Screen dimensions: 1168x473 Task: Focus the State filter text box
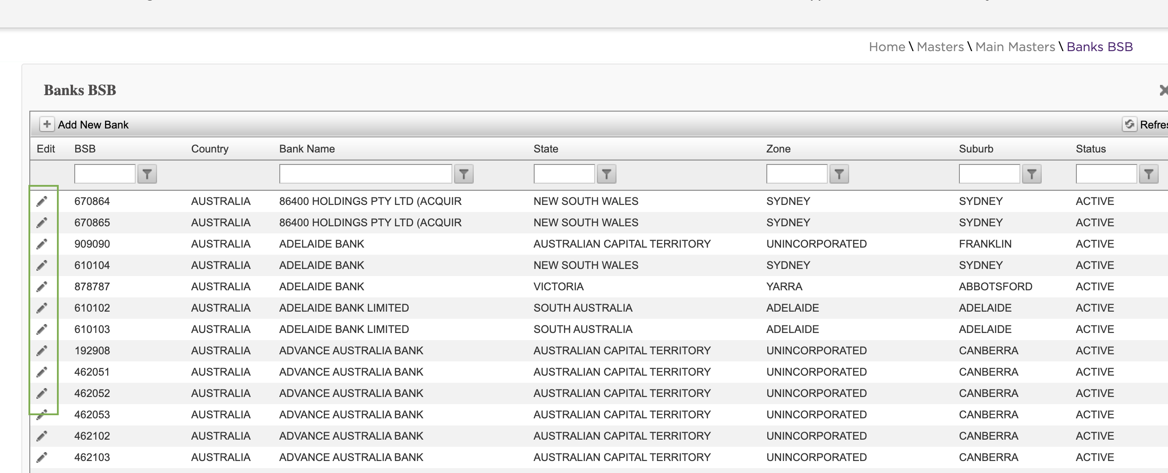(x=564, y=174)
